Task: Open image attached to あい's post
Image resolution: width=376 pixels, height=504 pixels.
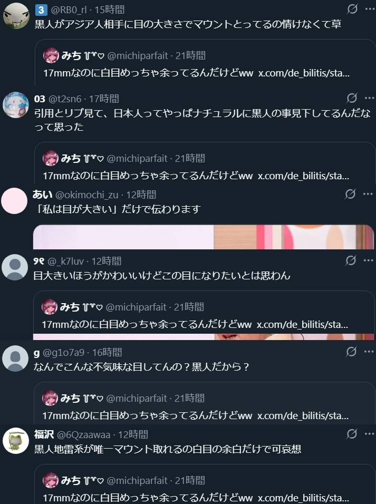Action: tap(203, 237)
